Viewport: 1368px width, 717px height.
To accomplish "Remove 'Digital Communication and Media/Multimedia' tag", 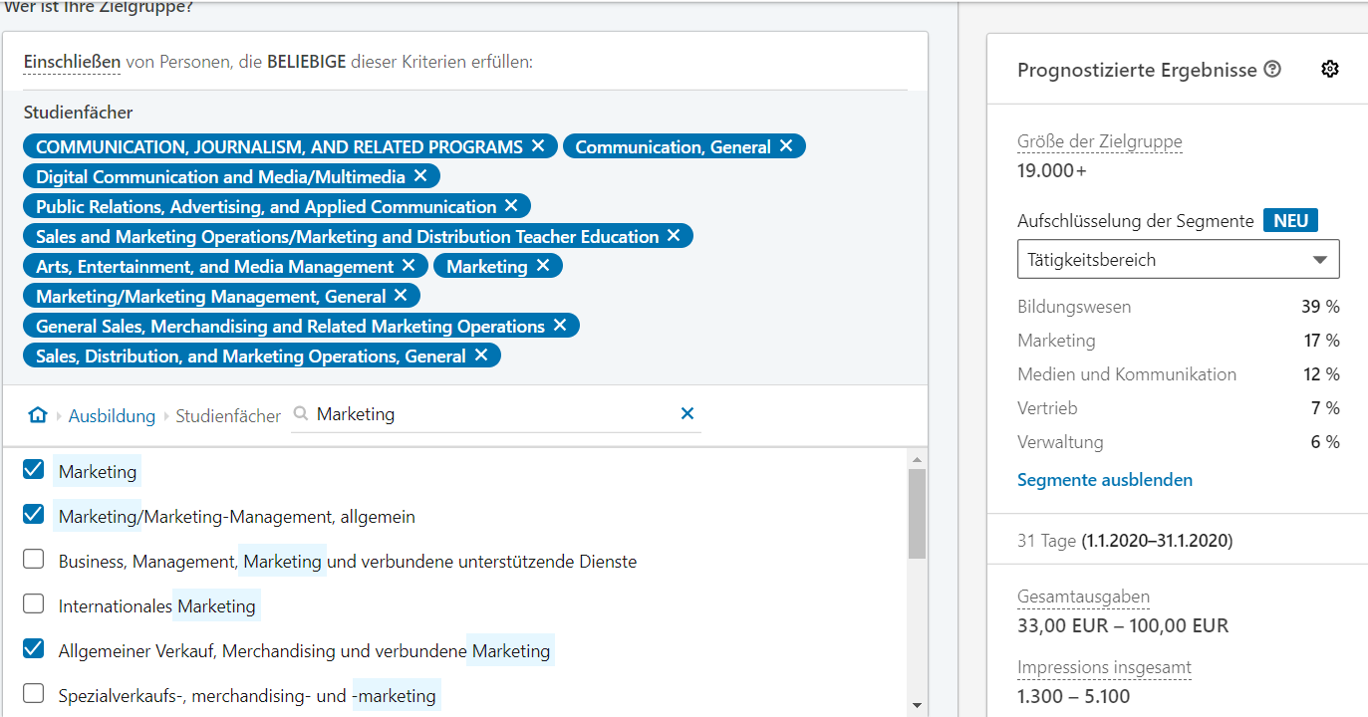I will point(420,176).
